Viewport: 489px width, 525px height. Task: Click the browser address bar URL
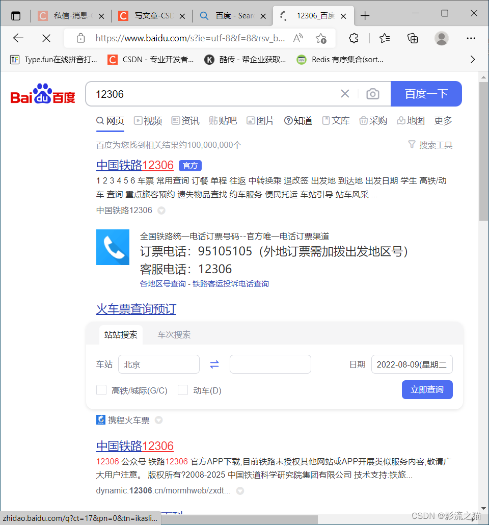190,38
